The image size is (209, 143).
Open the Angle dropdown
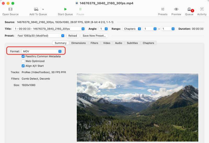pyautogui.click(x=103, y=29)
